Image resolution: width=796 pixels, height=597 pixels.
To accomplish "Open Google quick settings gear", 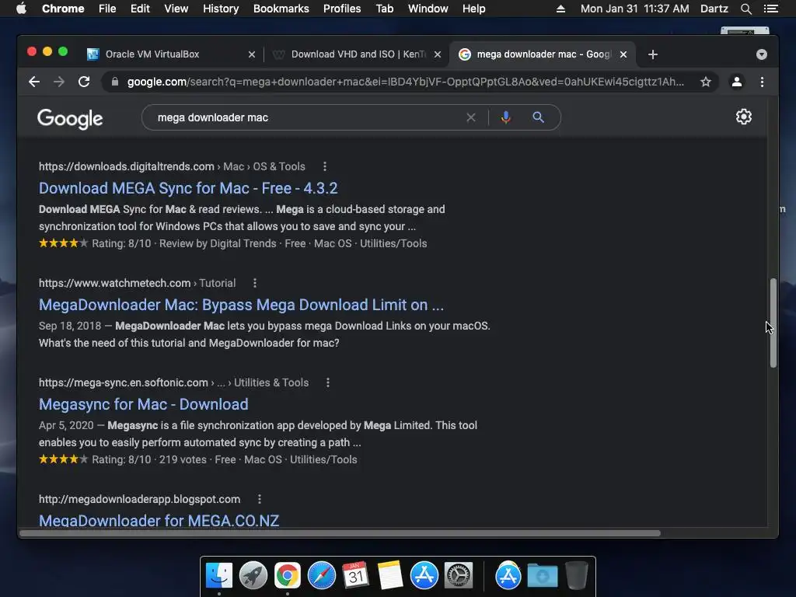I will pos(744,117).
